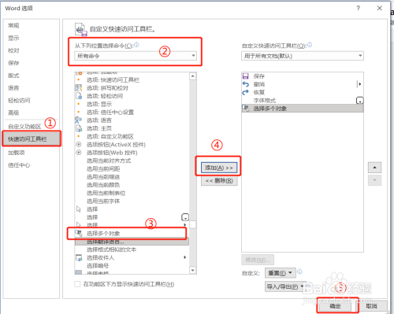Click the Save icon in the toolbar list

[x=246, y=76]
